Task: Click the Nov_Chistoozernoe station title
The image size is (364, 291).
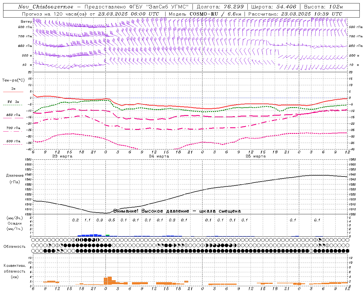Action: [46, 7]
